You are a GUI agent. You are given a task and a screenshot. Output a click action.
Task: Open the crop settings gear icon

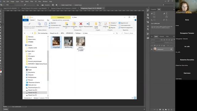pos(56,5)
